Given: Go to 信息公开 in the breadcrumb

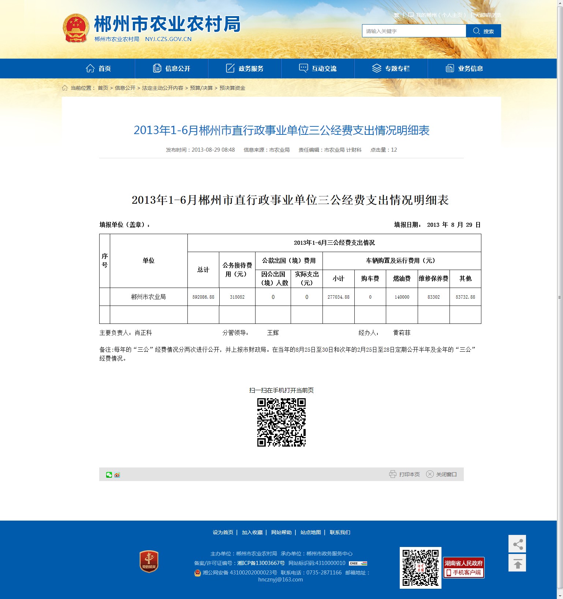Looking at the screenshot, I should [125, 88].
